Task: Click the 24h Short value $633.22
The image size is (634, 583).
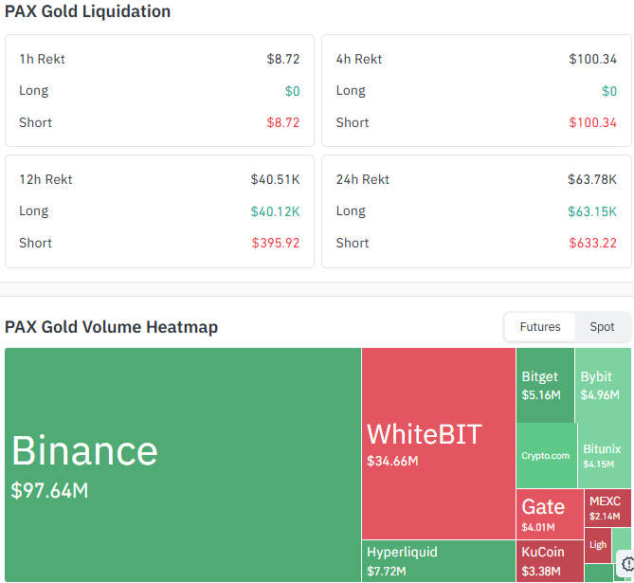Action: tap(592, 243)
